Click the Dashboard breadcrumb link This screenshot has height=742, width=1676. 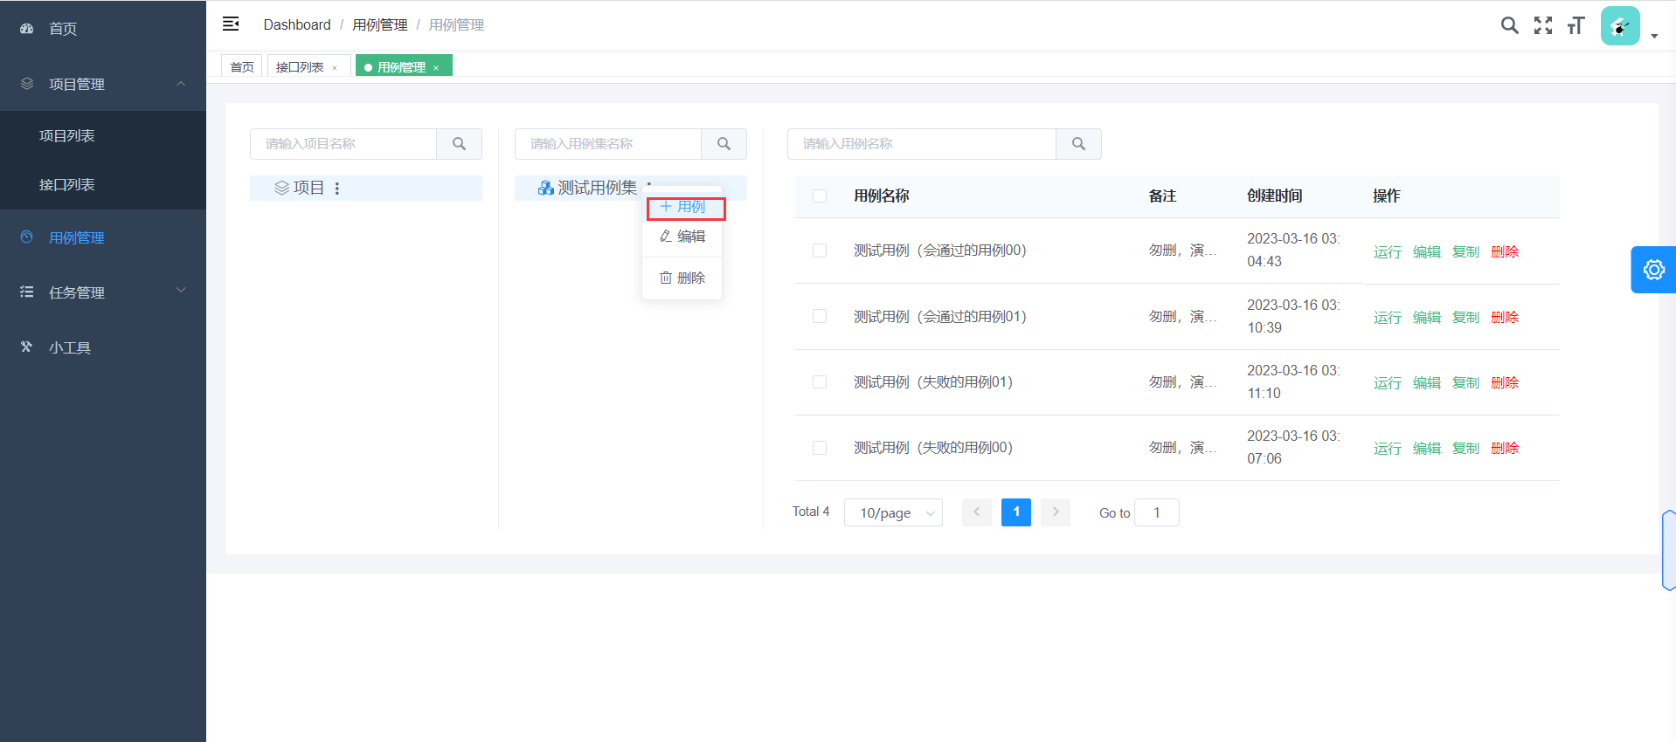[x=297, y=24]
